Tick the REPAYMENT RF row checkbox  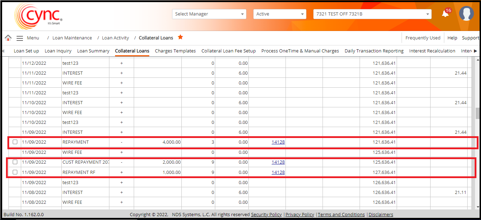point(15,172)
